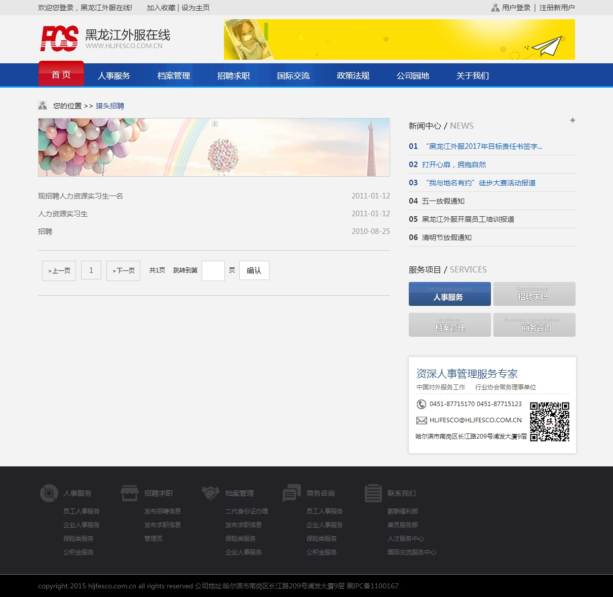Open the yellow paper plane banner
Image resolution: width=613 pixels, height=597 pixels.
coord(399,39)
